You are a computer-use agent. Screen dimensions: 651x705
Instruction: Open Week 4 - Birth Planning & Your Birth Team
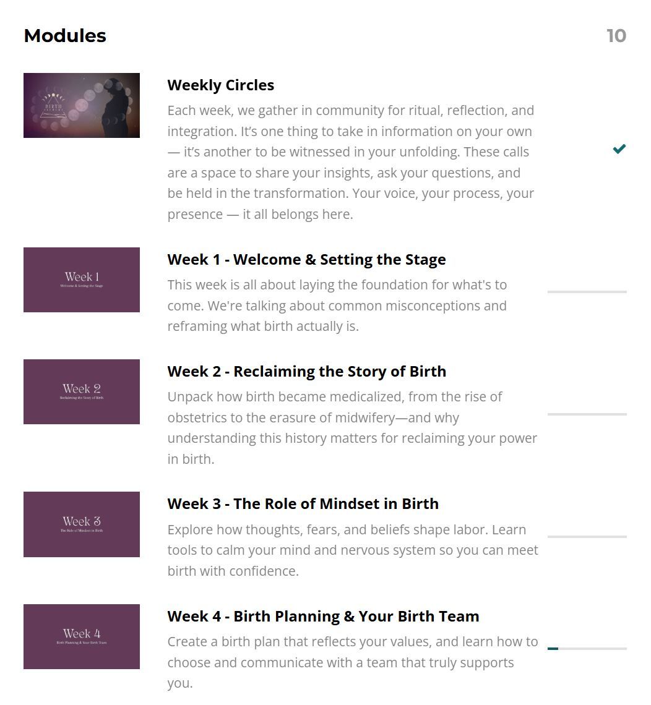coord(323,617)
